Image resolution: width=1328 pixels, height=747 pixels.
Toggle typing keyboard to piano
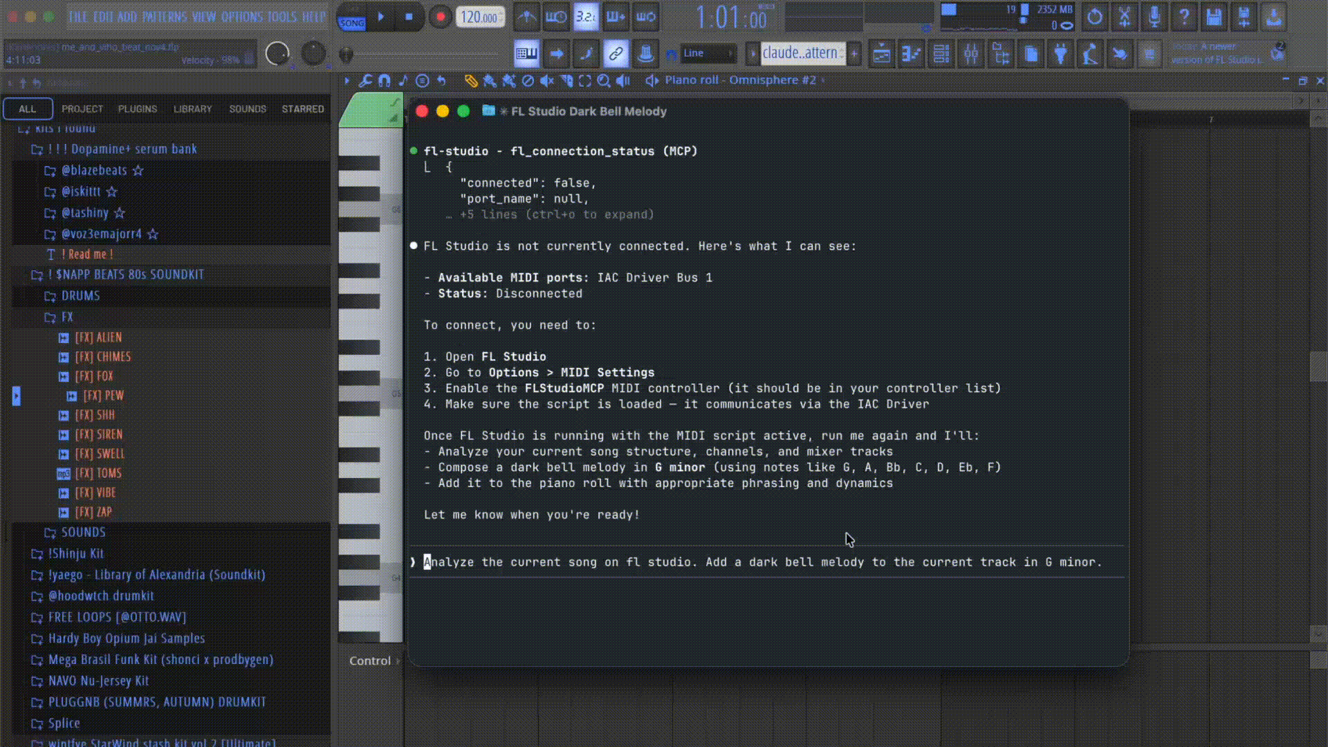tap(526, 53)
